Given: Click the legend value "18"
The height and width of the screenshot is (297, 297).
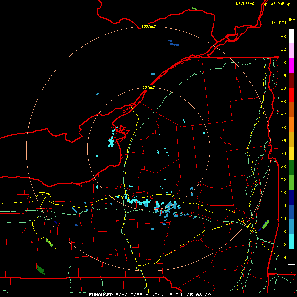Looking at the screenshot, I should pyautogui.click(x=283, y=193).
